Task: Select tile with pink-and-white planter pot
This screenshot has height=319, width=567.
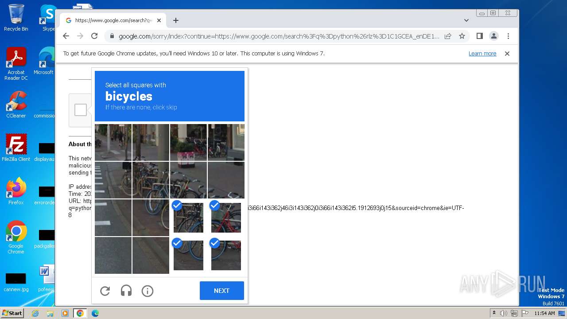Action: click(x=188, y=142)
